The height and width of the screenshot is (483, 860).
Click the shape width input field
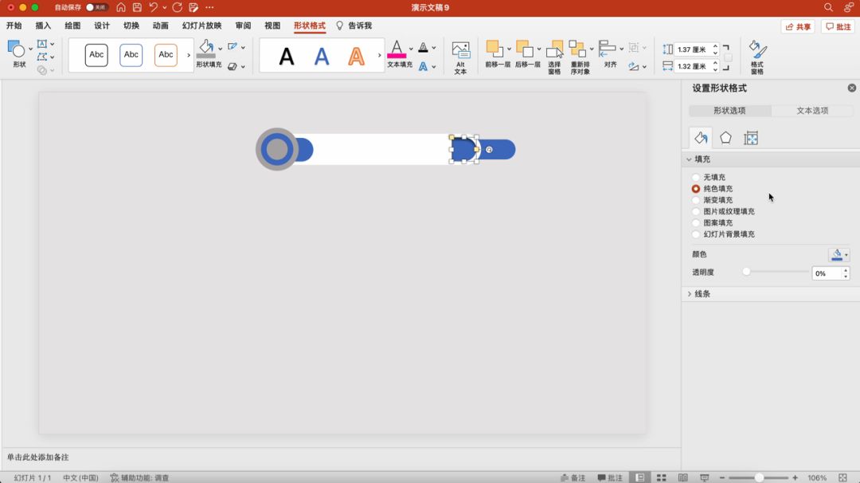tap(692, 66)
